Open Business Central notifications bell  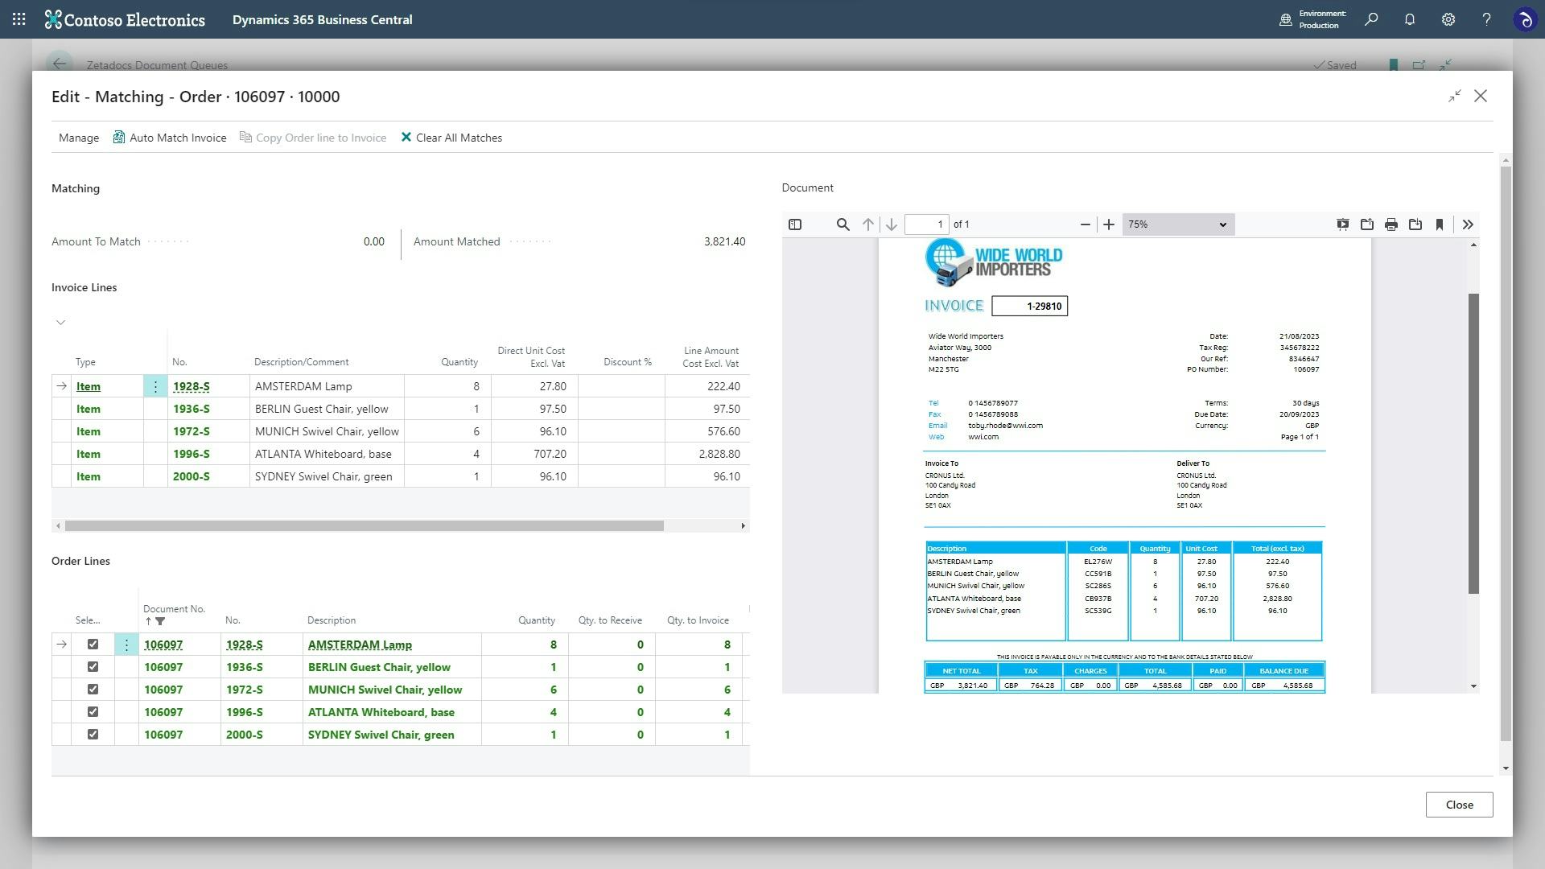[x=1410, y=19]
